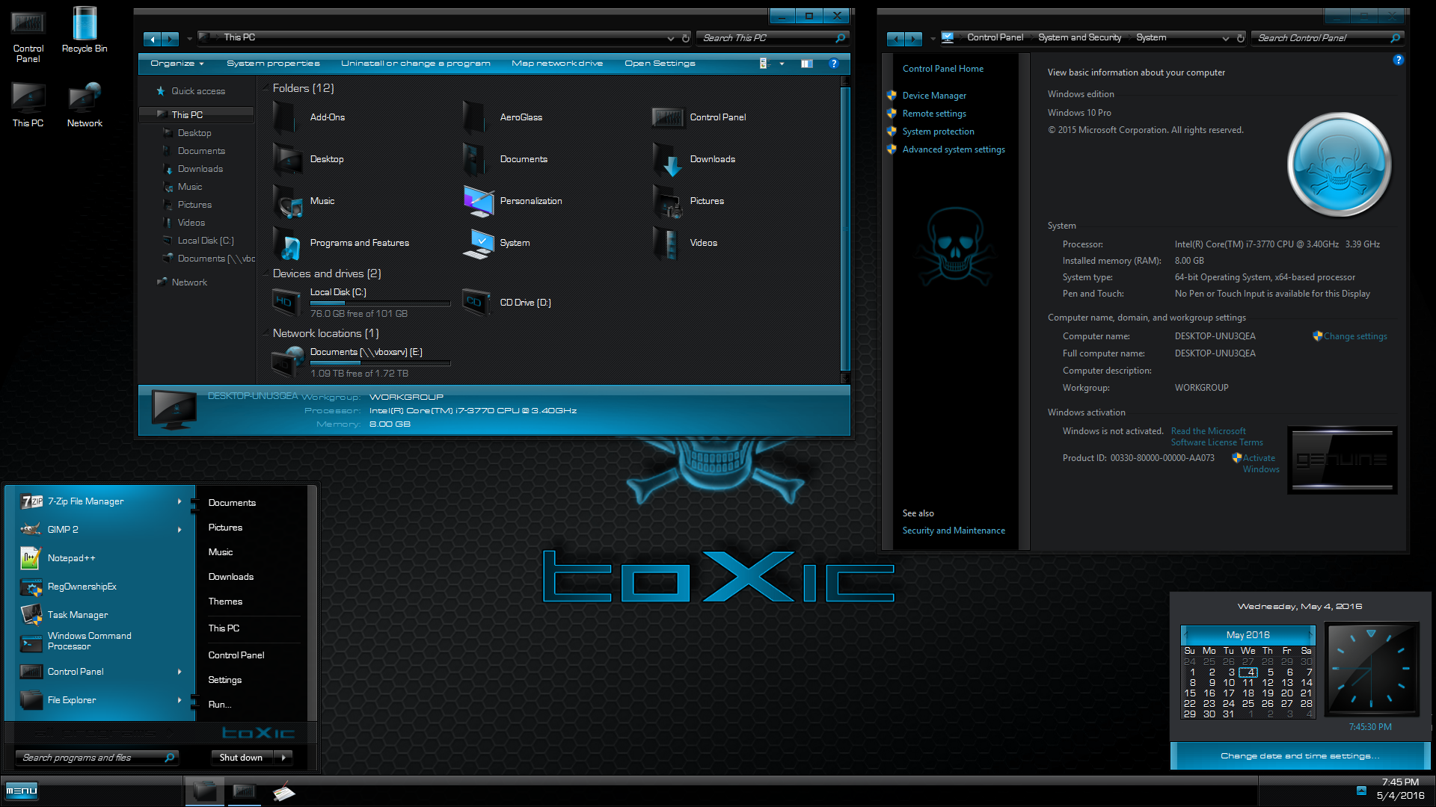Open the Control Panel desktop icon
This screenshot has height=807, width=1436.
(28, 35)
